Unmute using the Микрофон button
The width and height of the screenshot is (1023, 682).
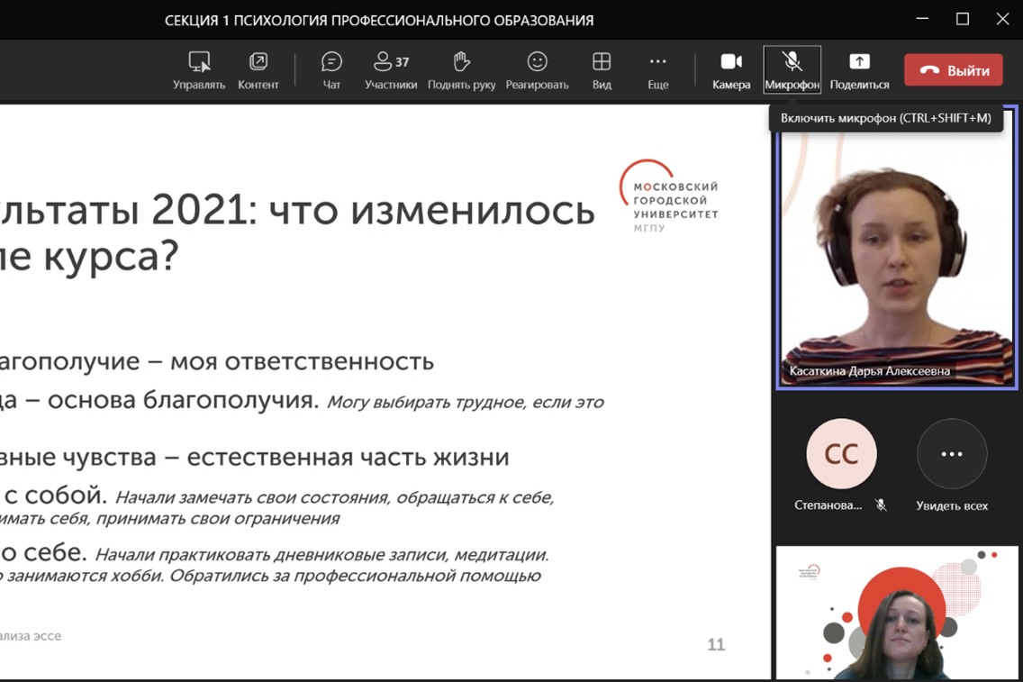(792, 70)
